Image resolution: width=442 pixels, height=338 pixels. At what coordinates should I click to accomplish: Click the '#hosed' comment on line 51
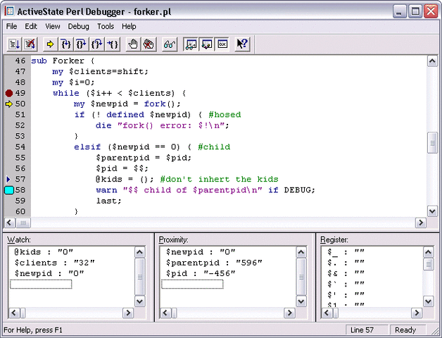225,115
